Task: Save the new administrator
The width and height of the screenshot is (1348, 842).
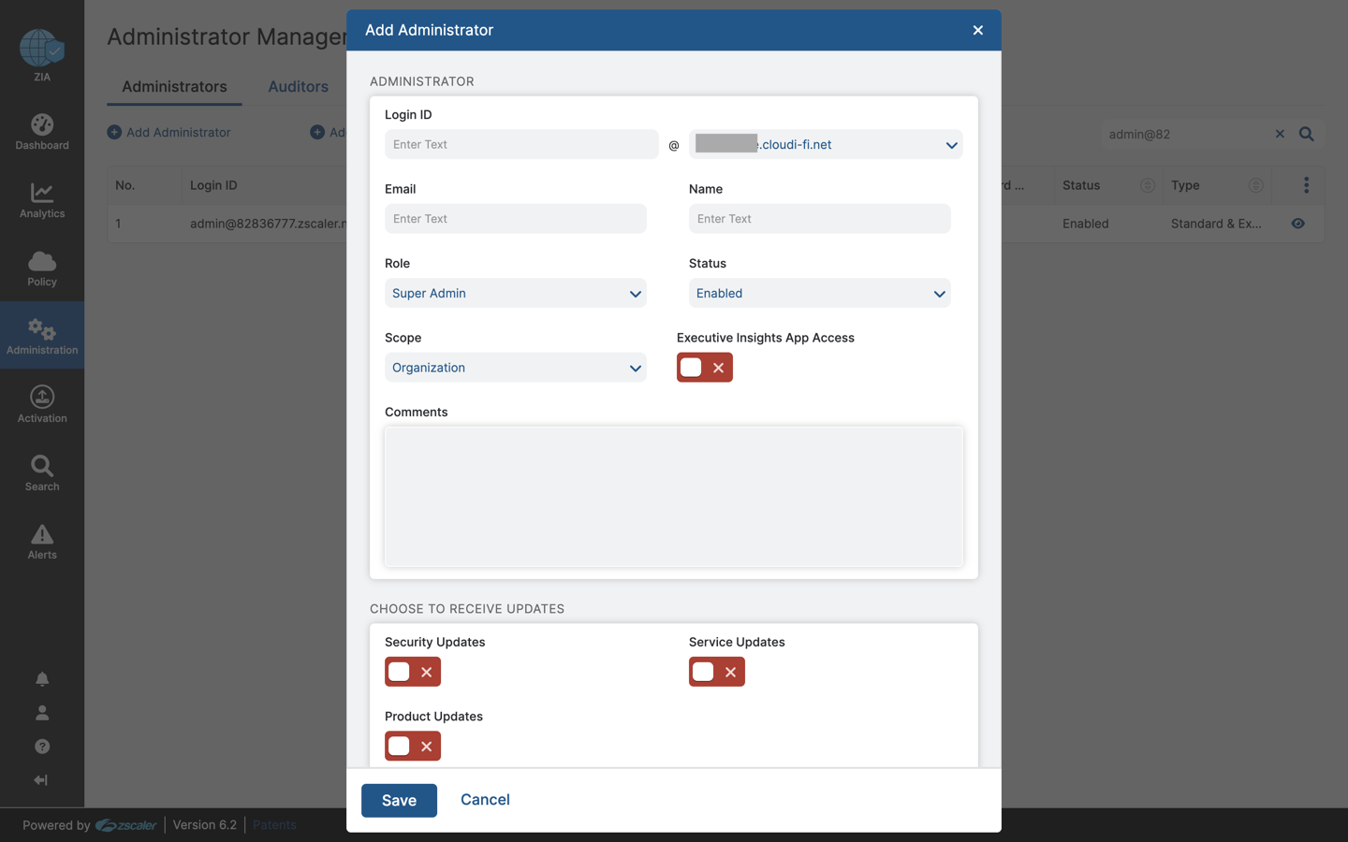Action: tap(399, 800)
